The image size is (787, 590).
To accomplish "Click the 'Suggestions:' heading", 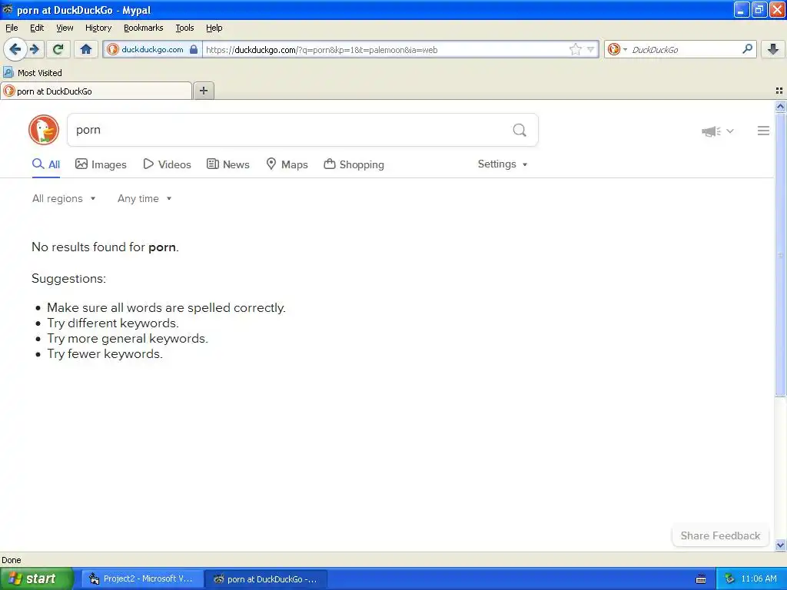I will coord(68,278).
